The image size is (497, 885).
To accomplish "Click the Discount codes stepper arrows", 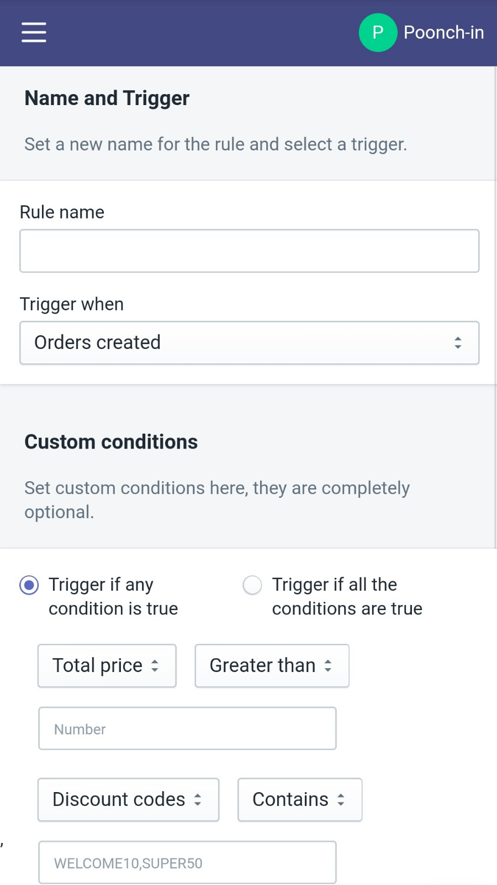I will click(199, 799).
